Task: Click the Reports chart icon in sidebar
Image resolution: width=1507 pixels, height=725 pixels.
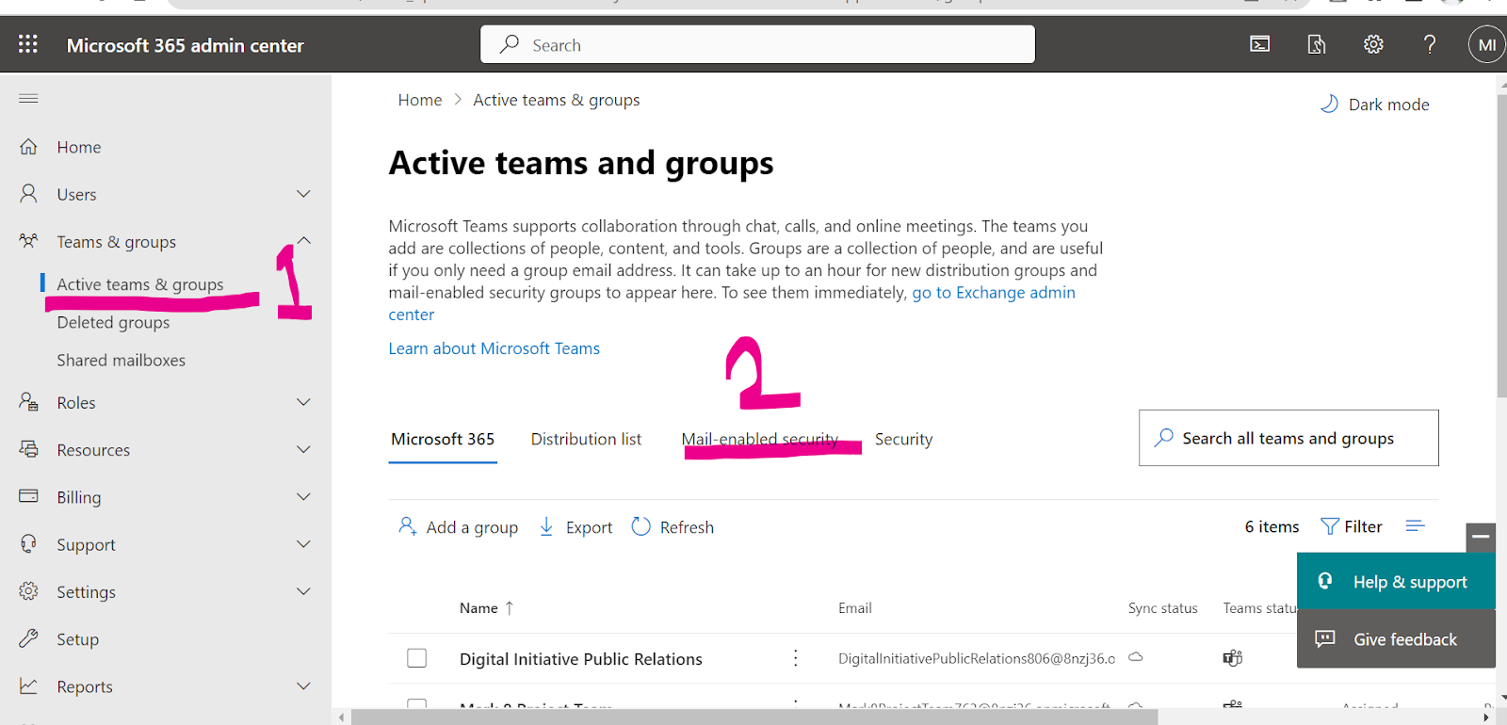Action: point(29,685)
